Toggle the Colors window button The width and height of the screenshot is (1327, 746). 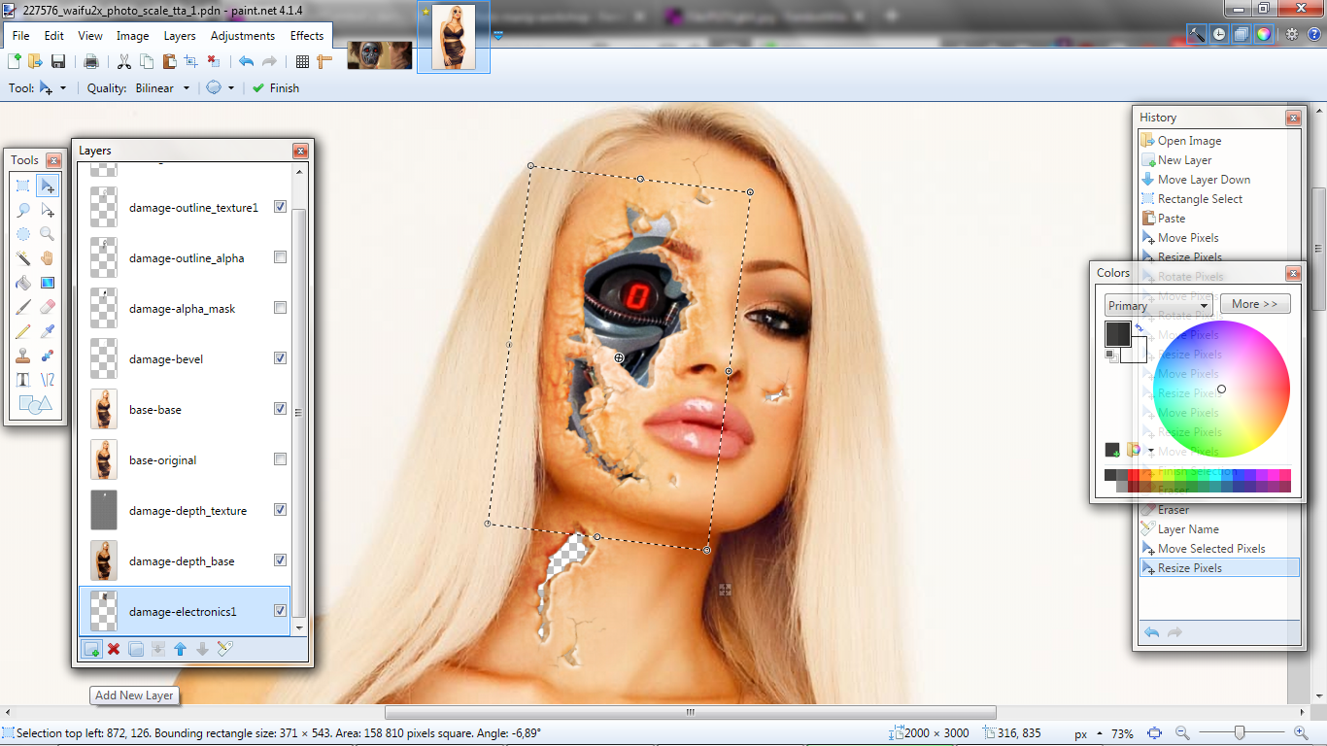pyautogui.click(x=1264, y=34)
